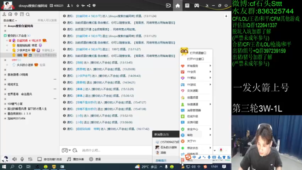302x170 pixels.
Task: Open the list panel icon in top bar
Action: click(x=187, y=6)
